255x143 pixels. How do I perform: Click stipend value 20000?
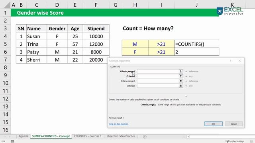tap(96, 60)
